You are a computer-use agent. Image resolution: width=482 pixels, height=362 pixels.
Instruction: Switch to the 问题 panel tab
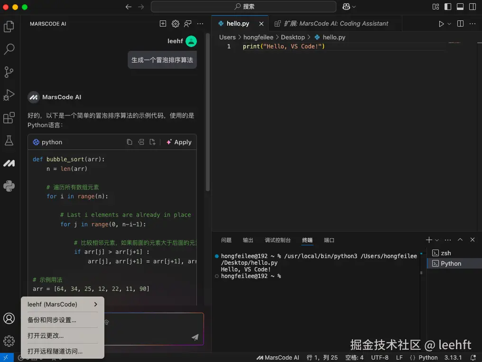tap(226, 240)
